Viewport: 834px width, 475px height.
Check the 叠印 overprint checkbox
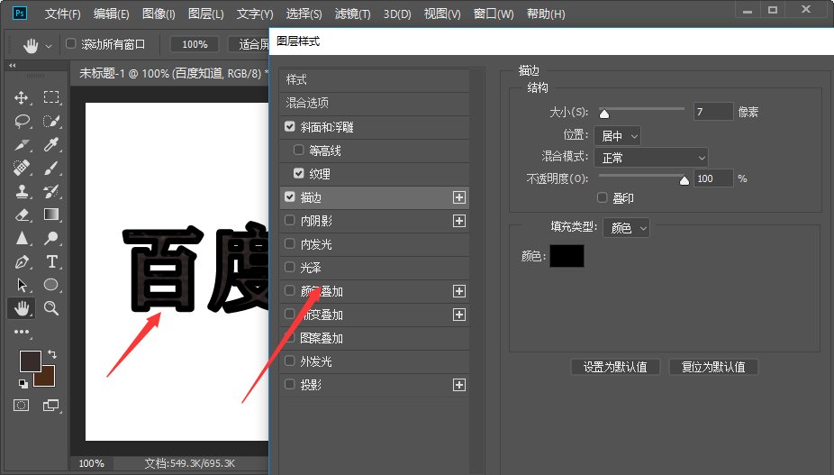click(603, 197)
